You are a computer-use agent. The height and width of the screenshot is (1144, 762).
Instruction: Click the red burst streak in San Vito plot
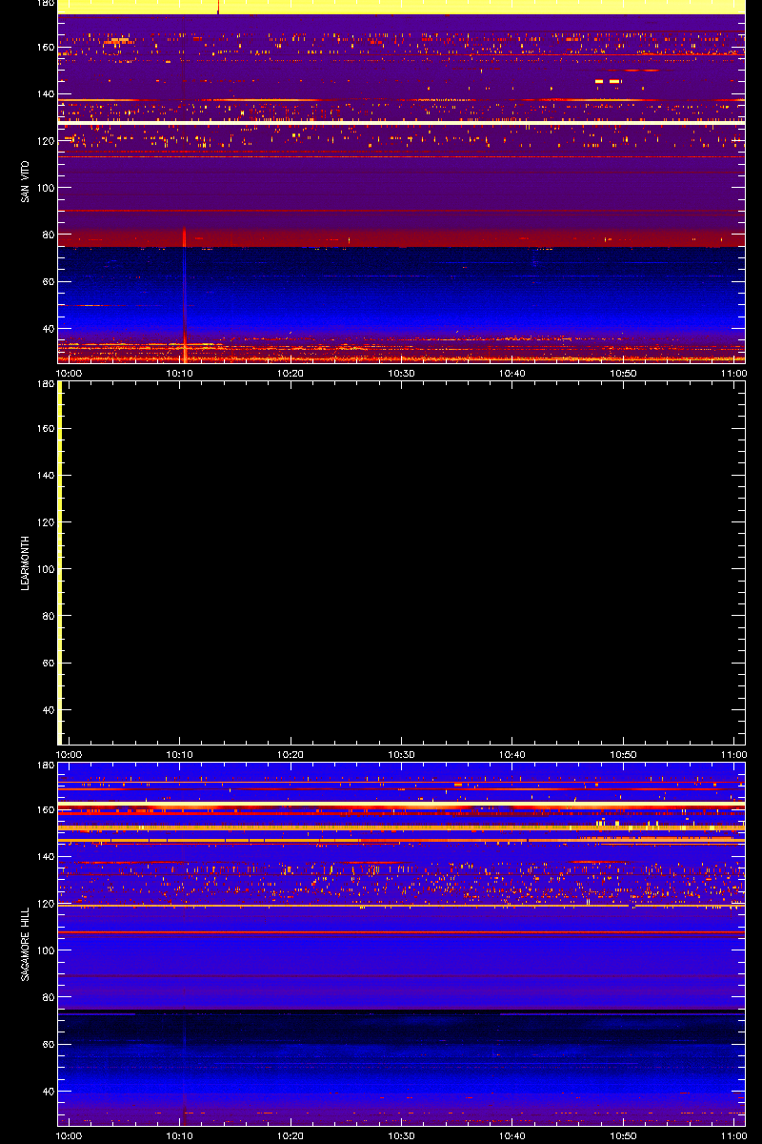pyautogui.click(x=184, y=296)
